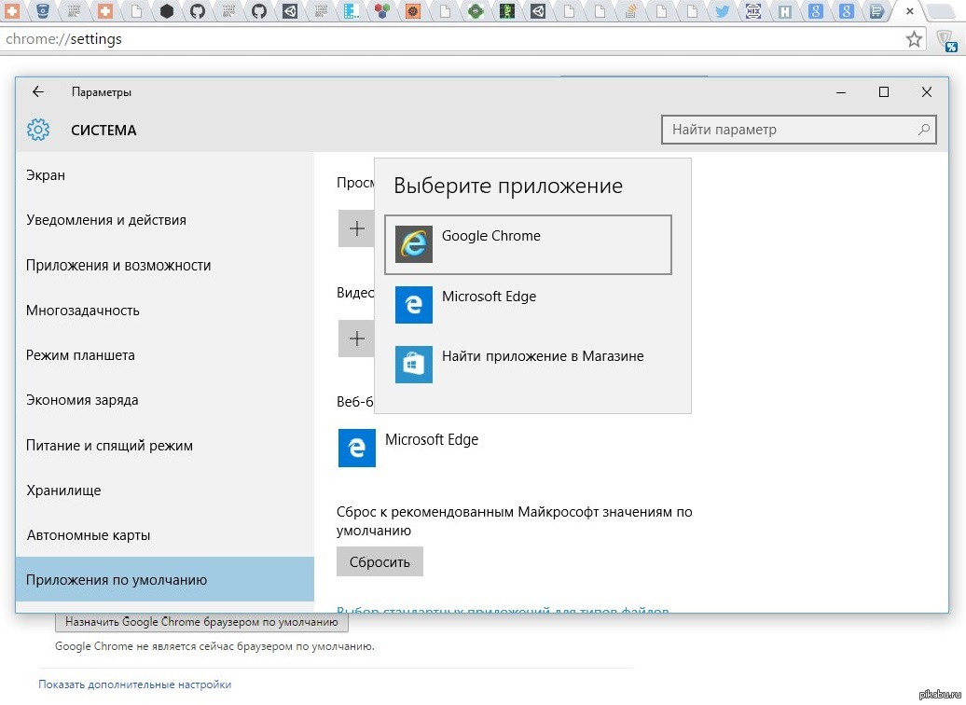
Task: Open the Экран settings section
Action: click(x=164, y=175)
